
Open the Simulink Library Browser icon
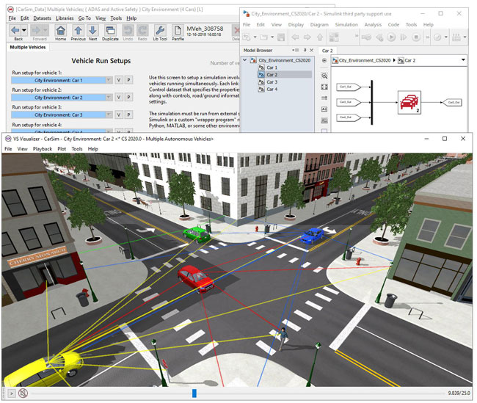click(x=334, y=37)
